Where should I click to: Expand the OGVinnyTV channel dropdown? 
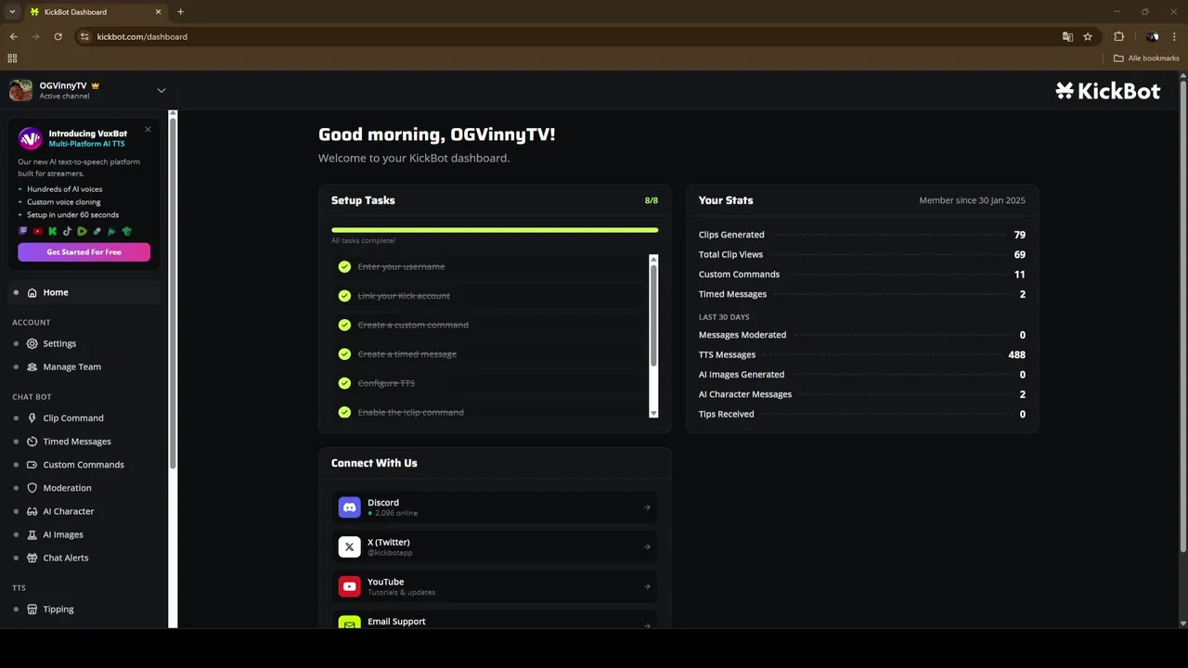(x=161, y=90)
